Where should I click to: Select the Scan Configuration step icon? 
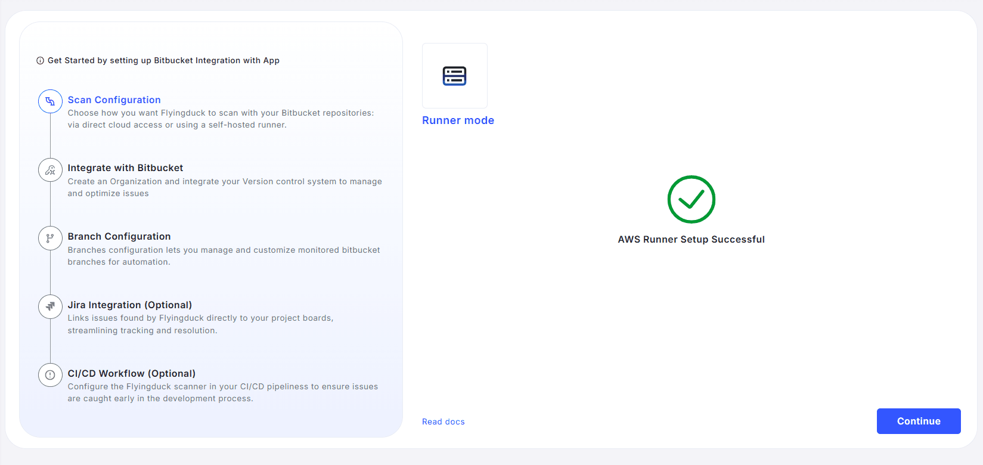pos(50,101)
